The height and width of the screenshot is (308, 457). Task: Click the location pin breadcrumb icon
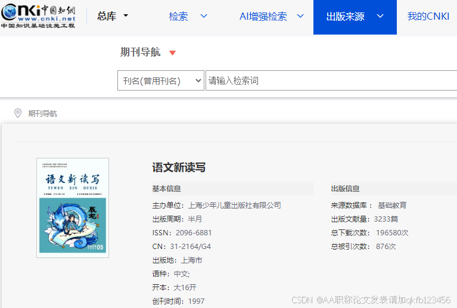(x=18, y=113)
